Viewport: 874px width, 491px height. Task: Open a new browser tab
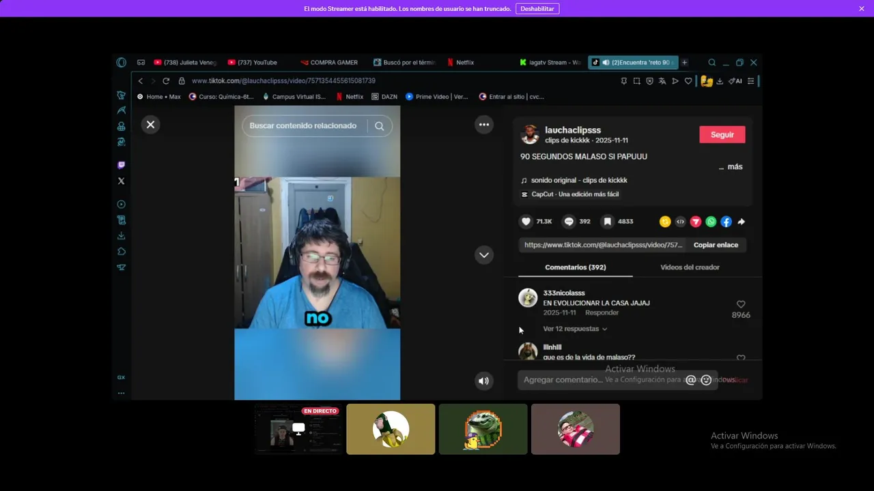coord(684,62)
